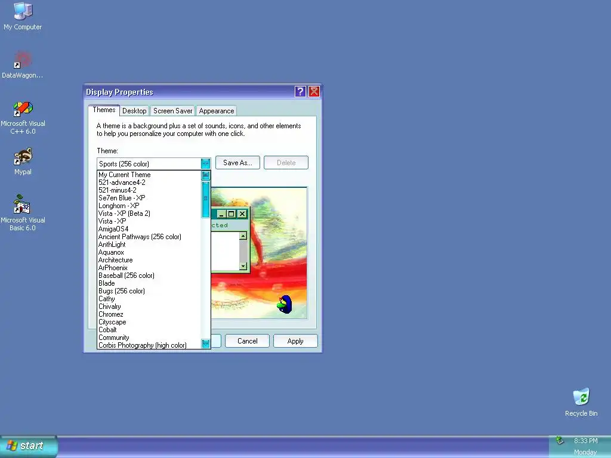Choose the 521-advance4-2 theme
Viewport: 611px width, 458px height.
pyautogui.click(x=149, y=182)
